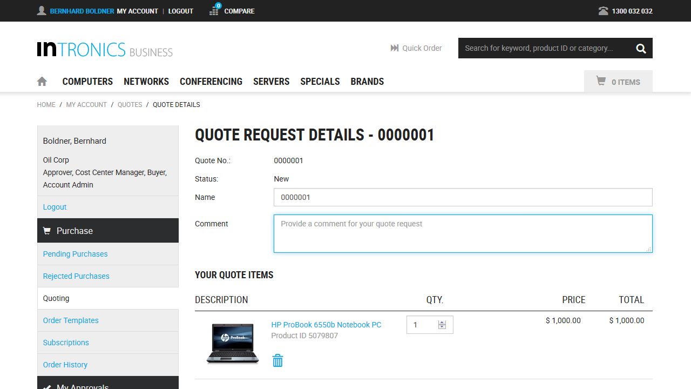Go to home via house icon
The width and height of the screenshot is (691, 389).
tap(42, 82)
